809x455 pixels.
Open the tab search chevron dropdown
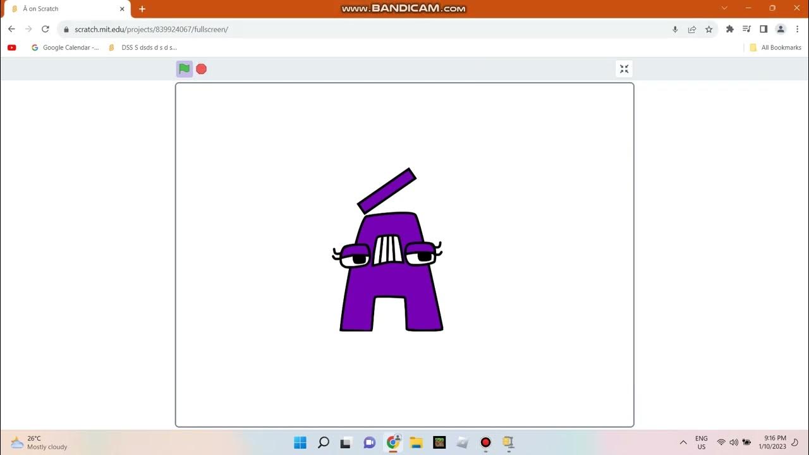(724, 8)
